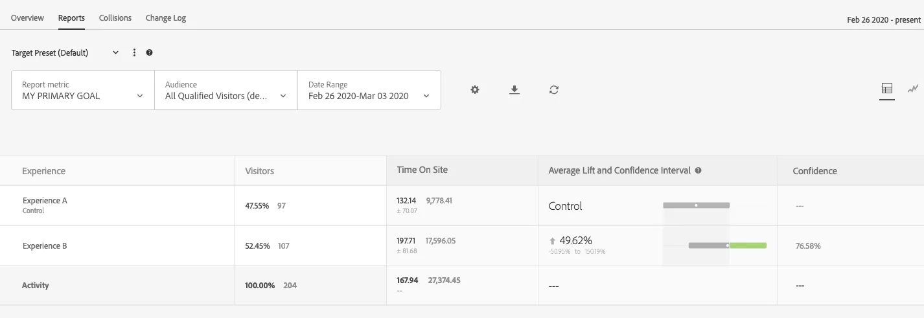Click help icon next to Average Lift header
This screenshot has width=924, height=318.
(698, 171)
